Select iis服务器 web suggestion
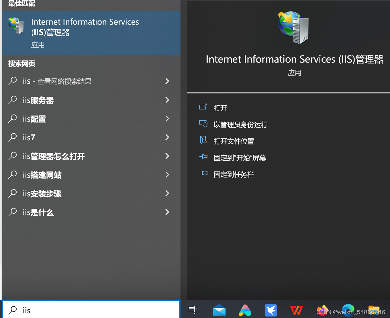The height and width of the screenshot is (318, 390). [x=39, y=100]
